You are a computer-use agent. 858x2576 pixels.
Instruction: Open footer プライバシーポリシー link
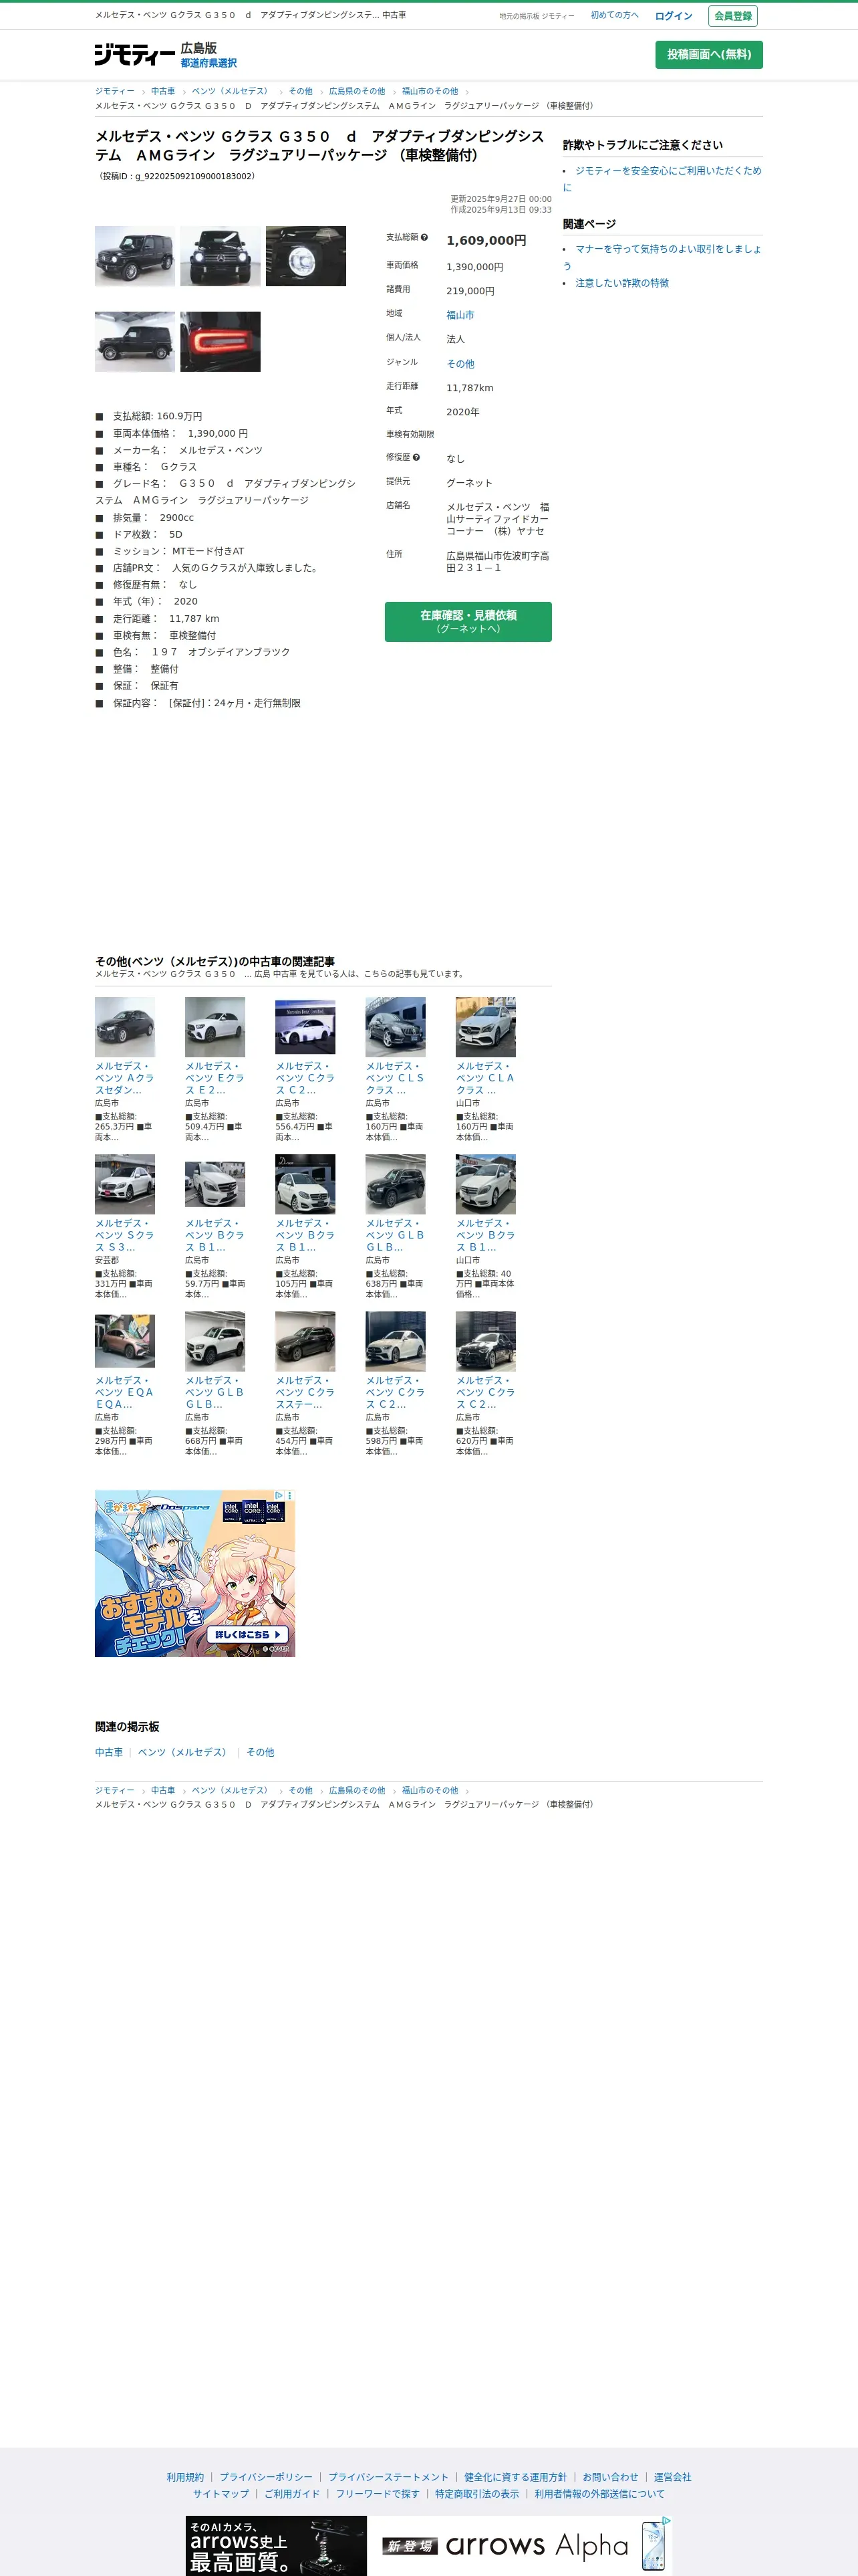(266, 2477)
